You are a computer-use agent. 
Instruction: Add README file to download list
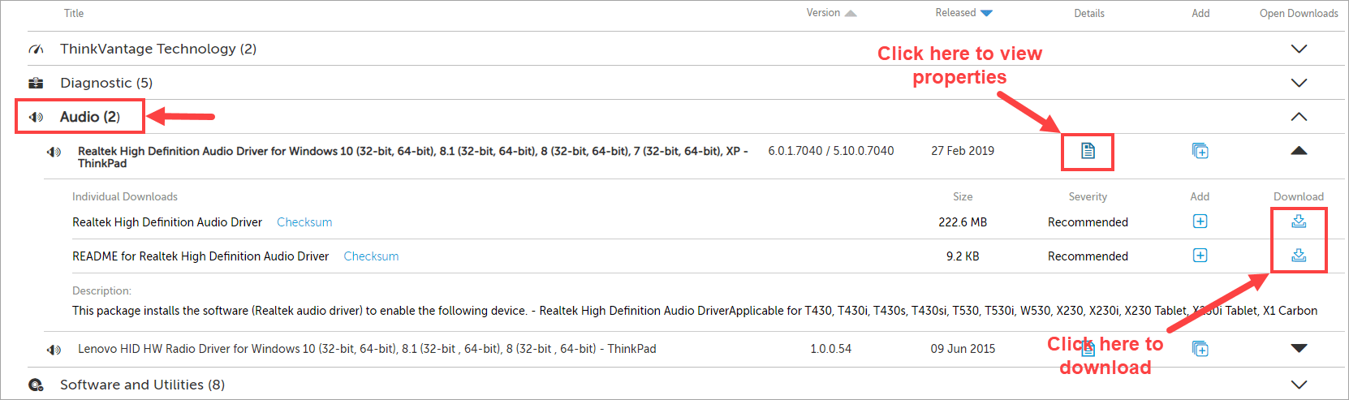coord(1200,256)
